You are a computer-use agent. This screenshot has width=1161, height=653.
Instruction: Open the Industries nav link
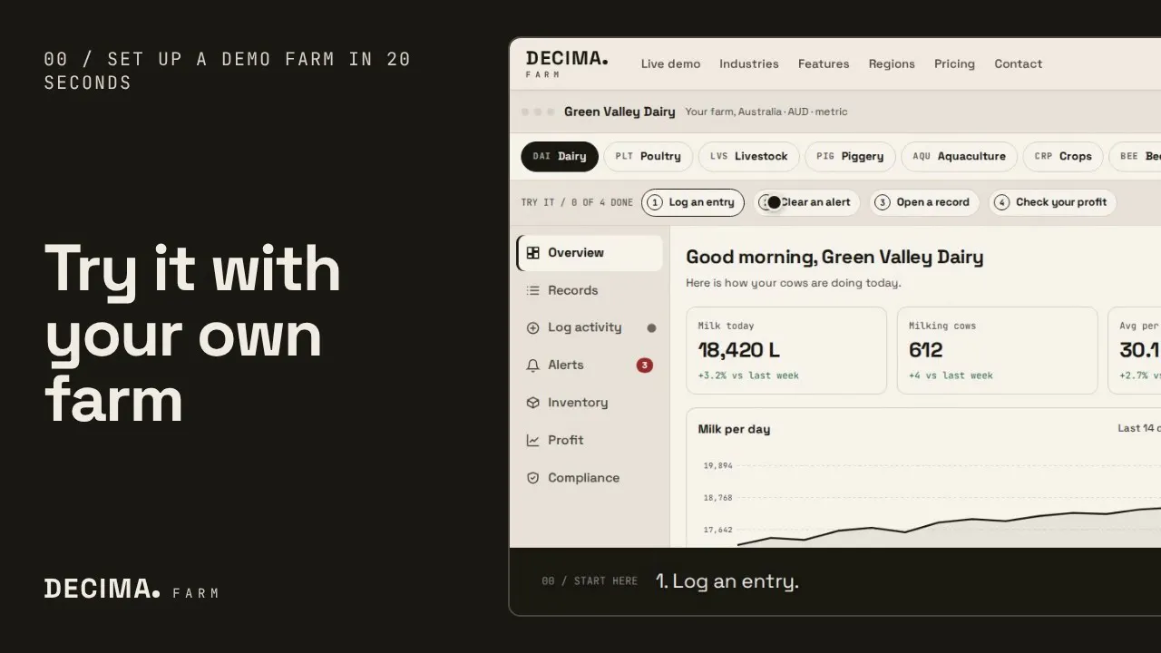(x=749, y=64)
